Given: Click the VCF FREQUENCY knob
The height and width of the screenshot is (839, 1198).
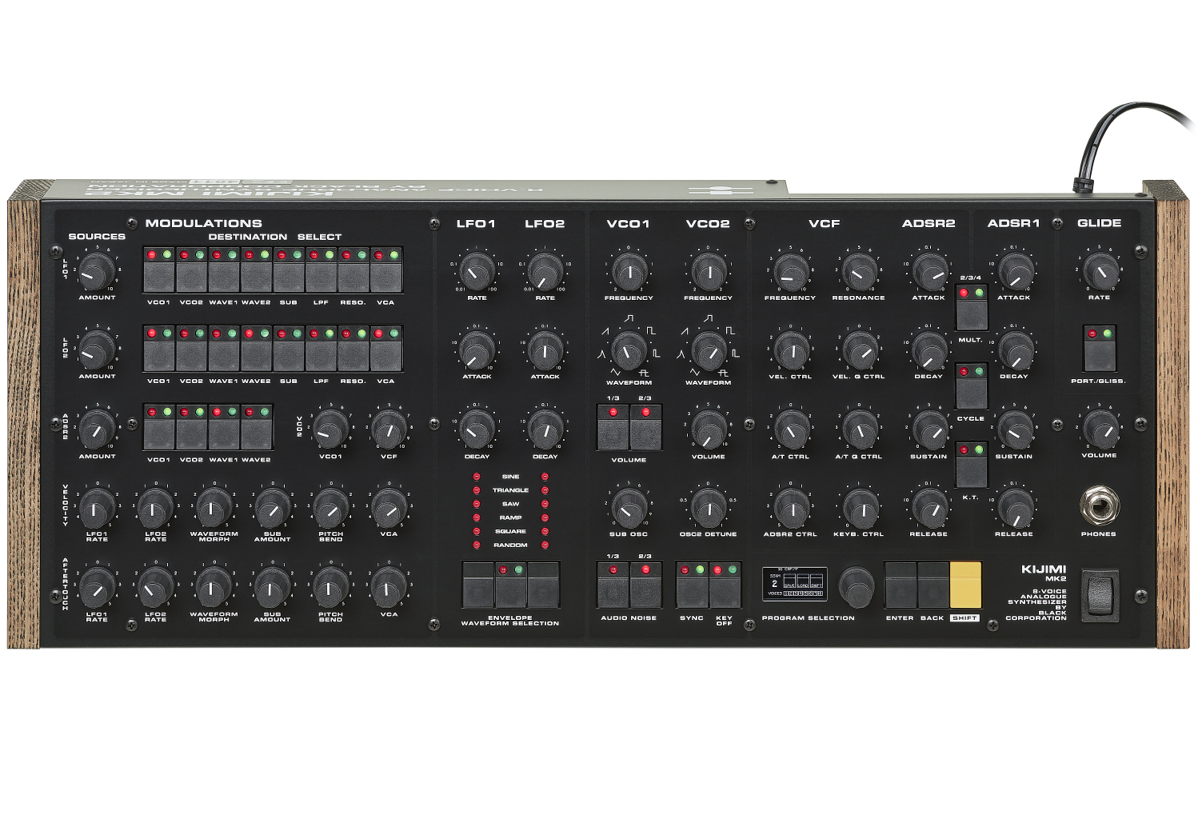Looking at the screenshot, I should [790, 272].
